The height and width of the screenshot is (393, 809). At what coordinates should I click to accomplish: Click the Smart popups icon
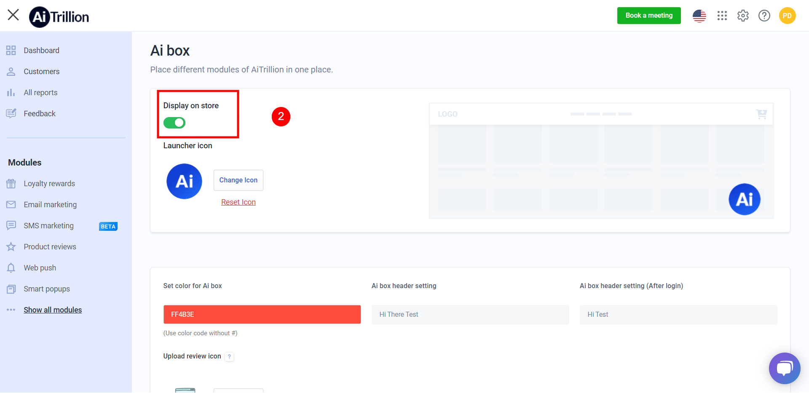[11, 289]
